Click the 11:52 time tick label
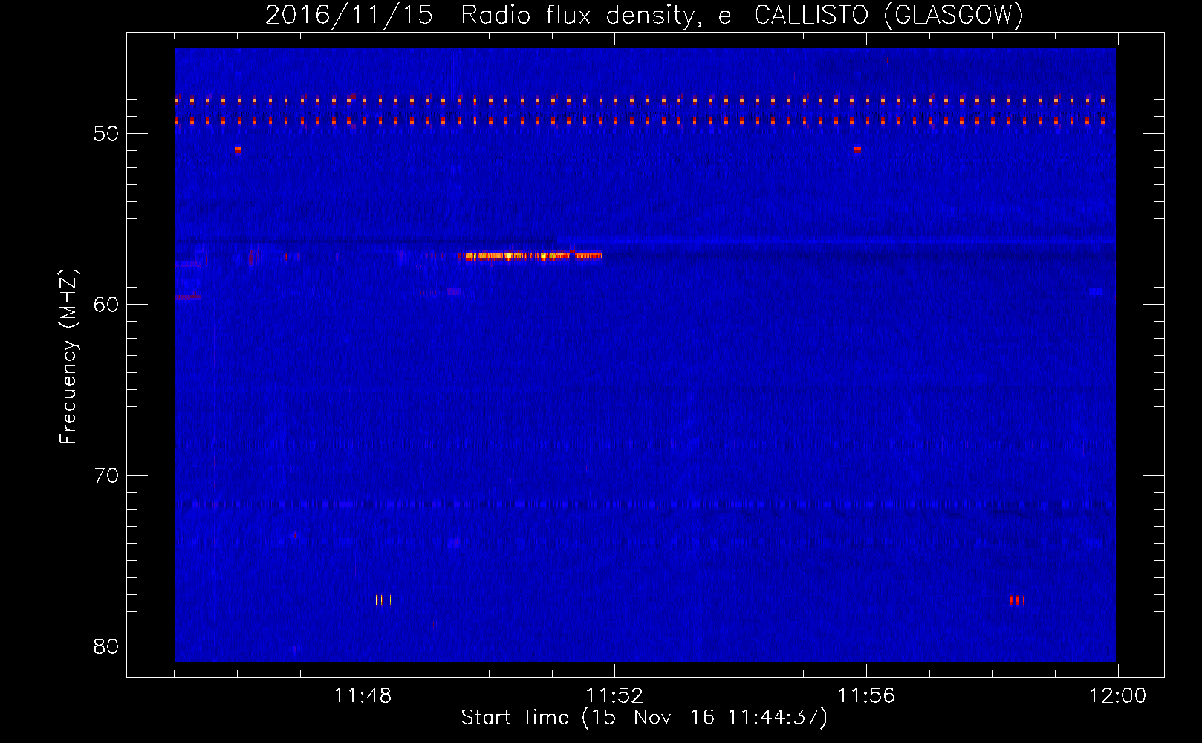 614,696
